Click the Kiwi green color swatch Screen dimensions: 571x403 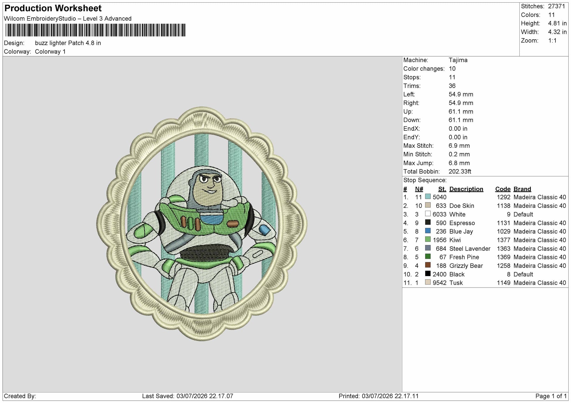(x=428, y=239)
